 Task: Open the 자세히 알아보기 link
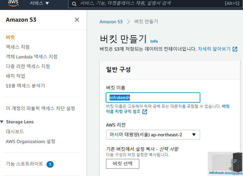[214, 49]
